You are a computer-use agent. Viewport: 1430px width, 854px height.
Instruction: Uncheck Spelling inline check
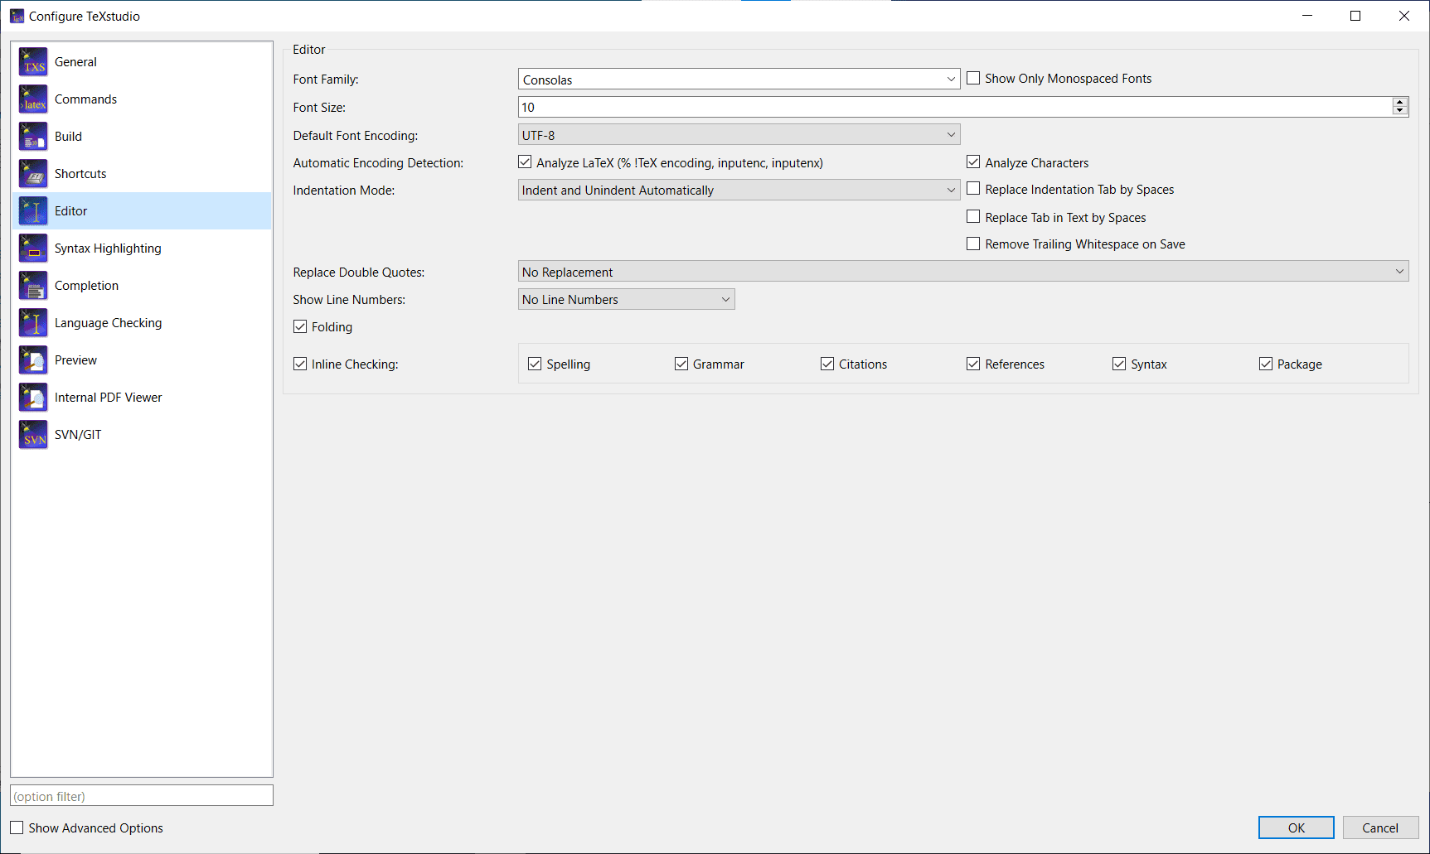535,364
